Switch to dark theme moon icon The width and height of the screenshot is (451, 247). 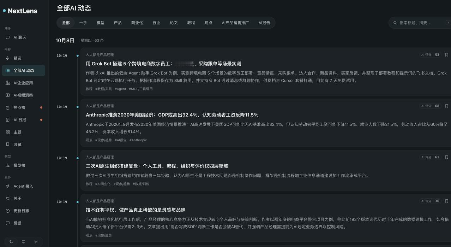click(x=11, y=242)
